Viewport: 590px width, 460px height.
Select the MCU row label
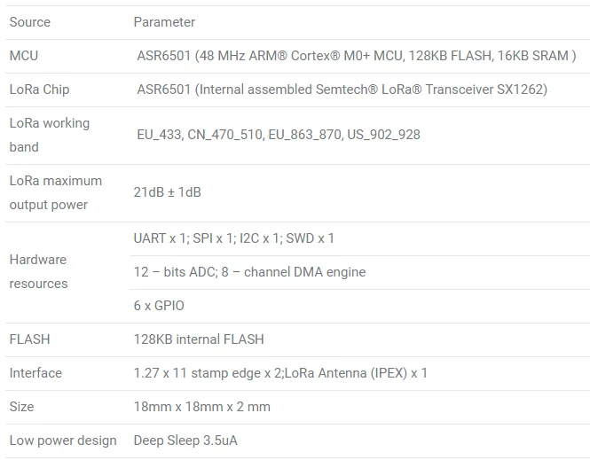click(x=24, y=56)
